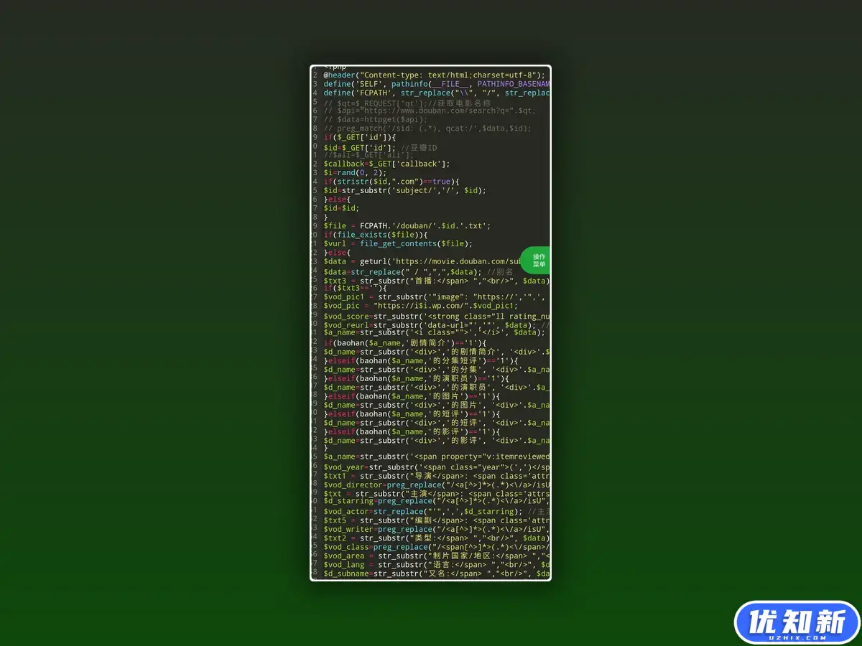The image size is (862, 646).
Task: Click the $callback=$_GET['callback'] line
Action: 386,164
